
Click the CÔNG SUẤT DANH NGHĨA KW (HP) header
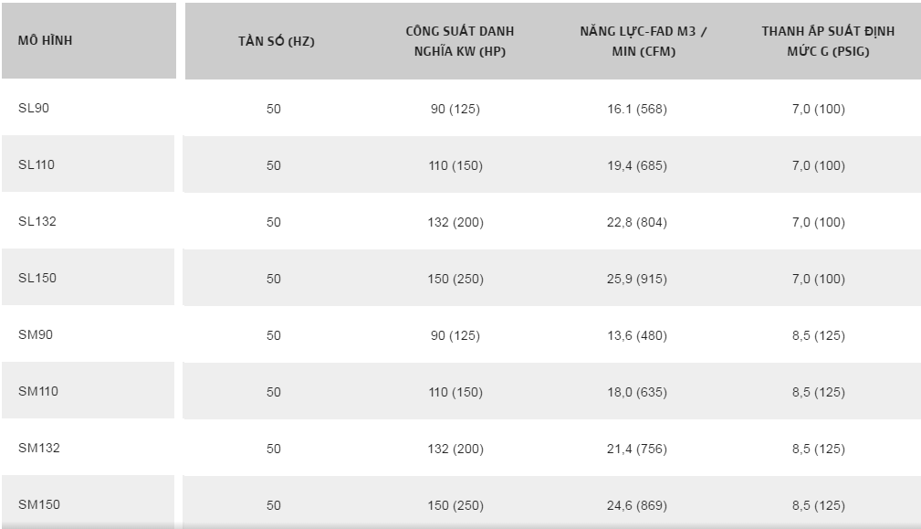pos(455,41)
